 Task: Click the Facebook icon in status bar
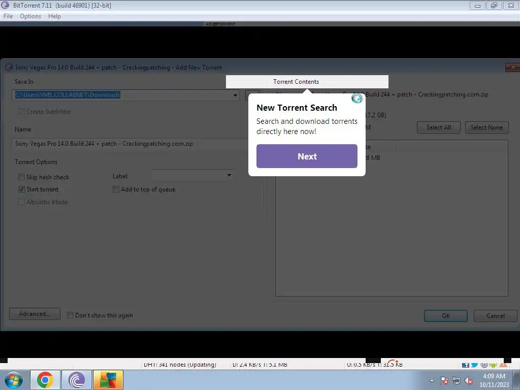(466, 365)
